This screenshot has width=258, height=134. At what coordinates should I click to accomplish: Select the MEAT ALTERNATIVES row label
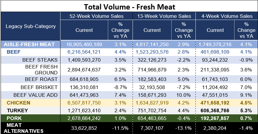click(x=24, y=128)
